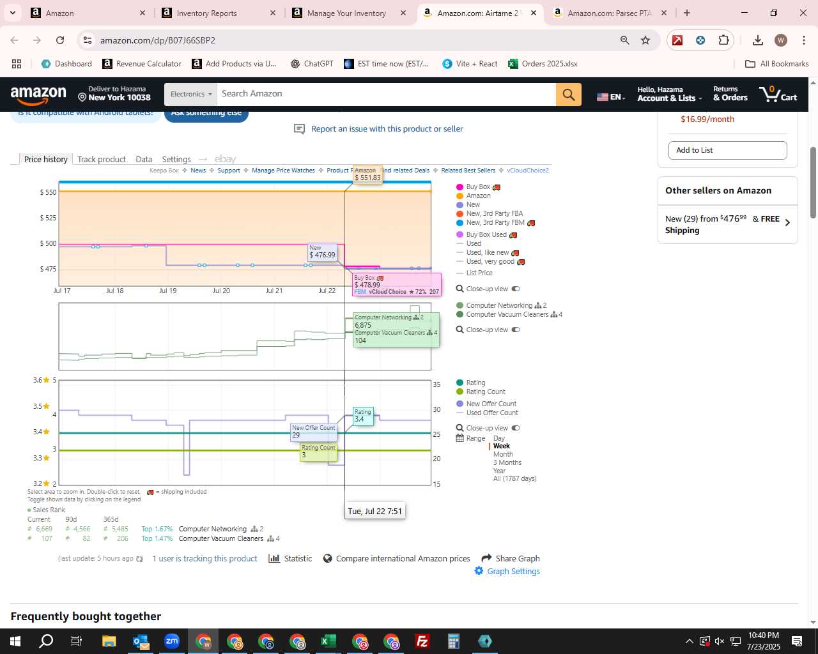Click the site information icon in address bar

88,40
